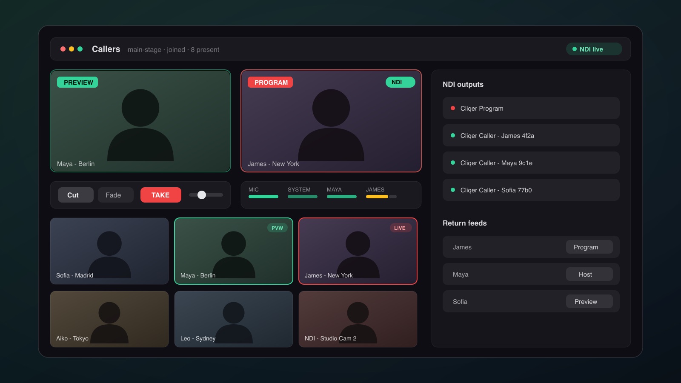681x383 pixels.
Task: Select the James - New York tile marked LIVE
Action: point(358,251)
